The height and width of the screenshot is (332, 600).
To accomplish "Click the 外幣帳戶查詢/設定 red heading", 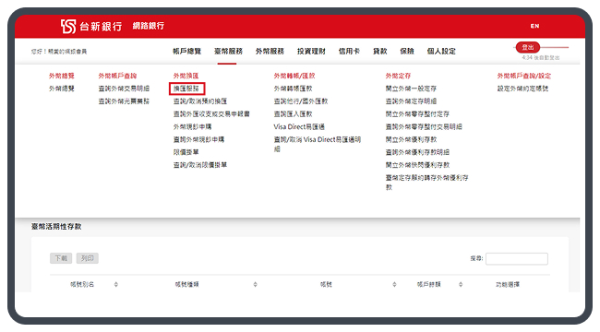I will 524,76.
